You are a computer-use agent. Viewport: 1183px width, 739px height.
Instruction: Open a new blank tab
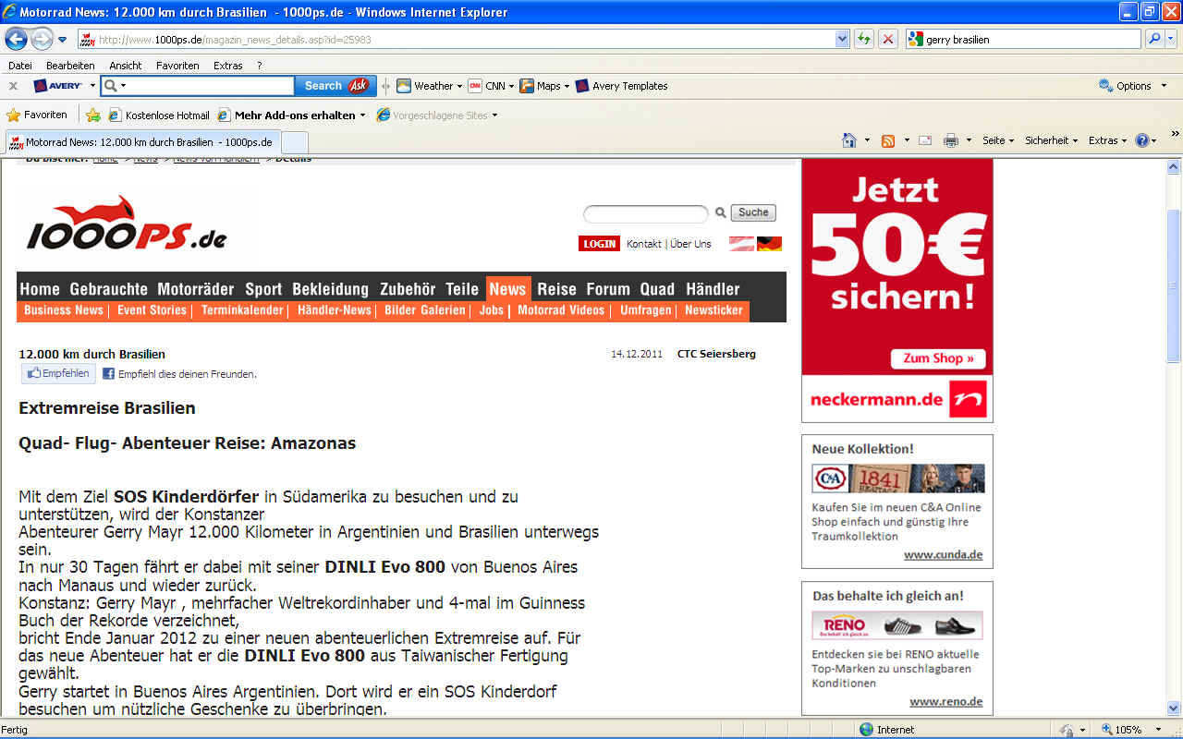pyautogui.click(x=294, y=142)
